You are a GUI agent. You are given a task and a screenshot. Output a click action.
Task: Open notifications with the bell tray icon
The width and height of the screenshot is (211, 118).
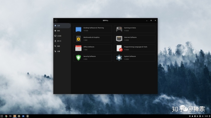coord(193,116)
